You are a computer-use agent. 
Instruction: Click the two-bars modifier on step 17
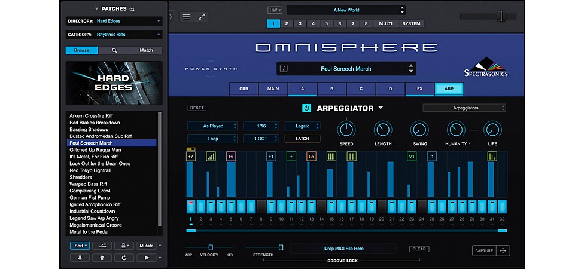pos(351,157)
